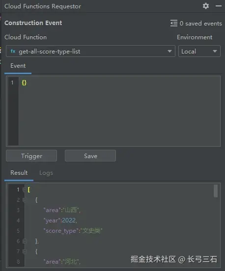
Task: Open the saved events list icon
Action: click(x=174, y=23)
